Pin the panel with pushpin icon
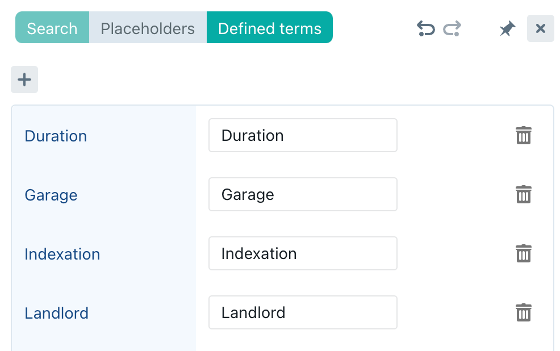The width and height of the screenshot is (560, 351). coord(507,29)
